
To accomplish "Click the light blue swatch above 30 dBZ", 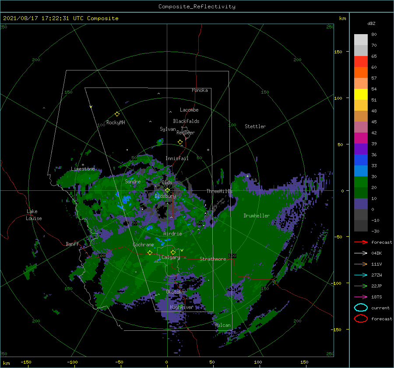I will (361, 171).
